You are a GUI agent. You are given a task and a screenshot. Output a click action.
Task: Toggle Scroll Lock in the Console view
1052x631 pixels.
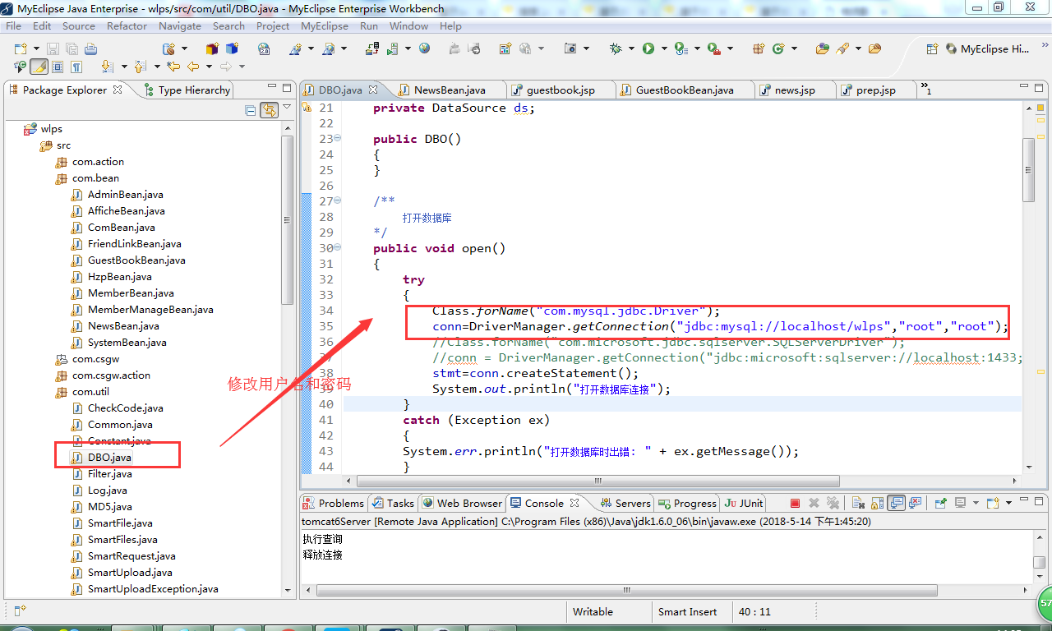[x=877, y=503]
